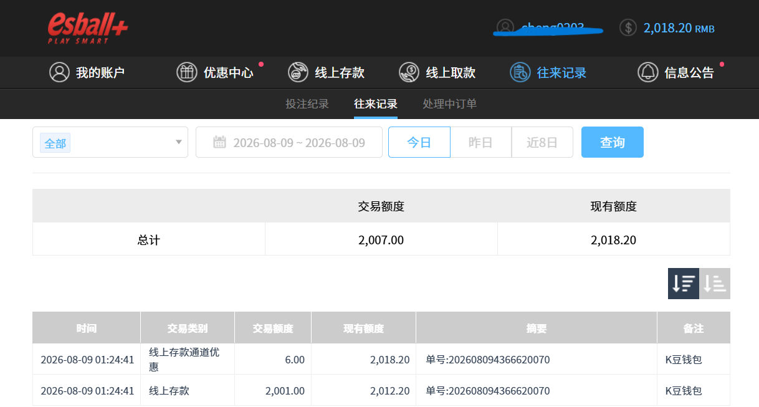The width and height of the screenshot is (759, 407).
Task: Click the 总计 summary row label
Action: (x=149, y=239)
